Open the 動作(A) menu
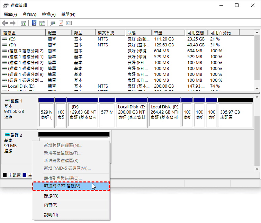The image size is (261, 223). [29, 15]
